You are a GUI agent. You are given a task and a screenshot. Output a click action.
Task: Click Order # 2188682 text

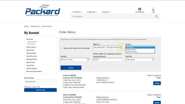pyautogui.click(x=69, y=75)
